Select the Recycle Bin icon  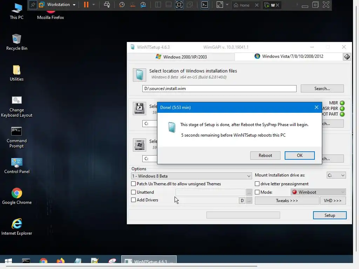(x=17, y=42)
